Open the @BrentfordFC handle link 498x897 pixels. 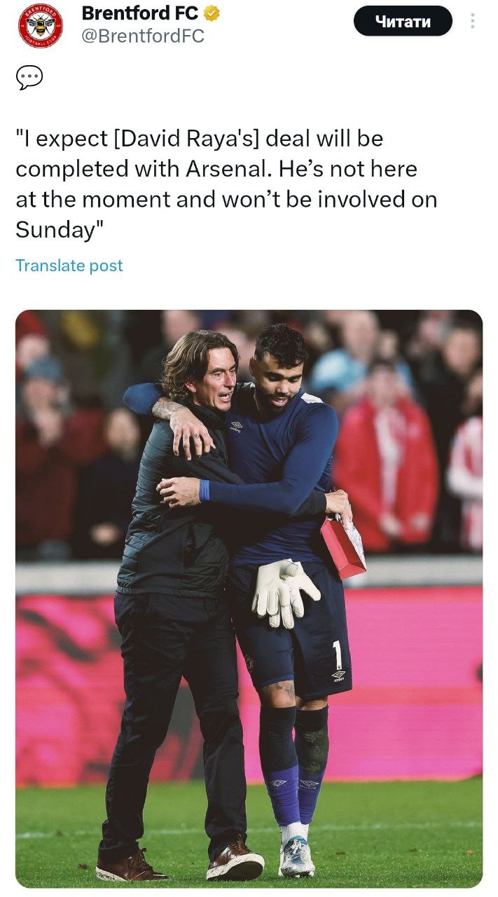tap(143, 36)
